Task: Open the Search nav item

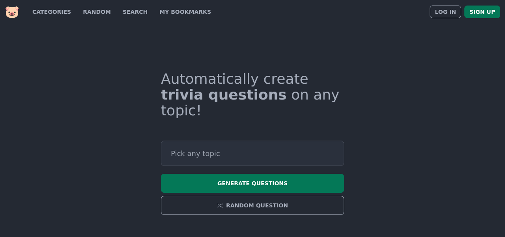Action: [x=135, y=12]
